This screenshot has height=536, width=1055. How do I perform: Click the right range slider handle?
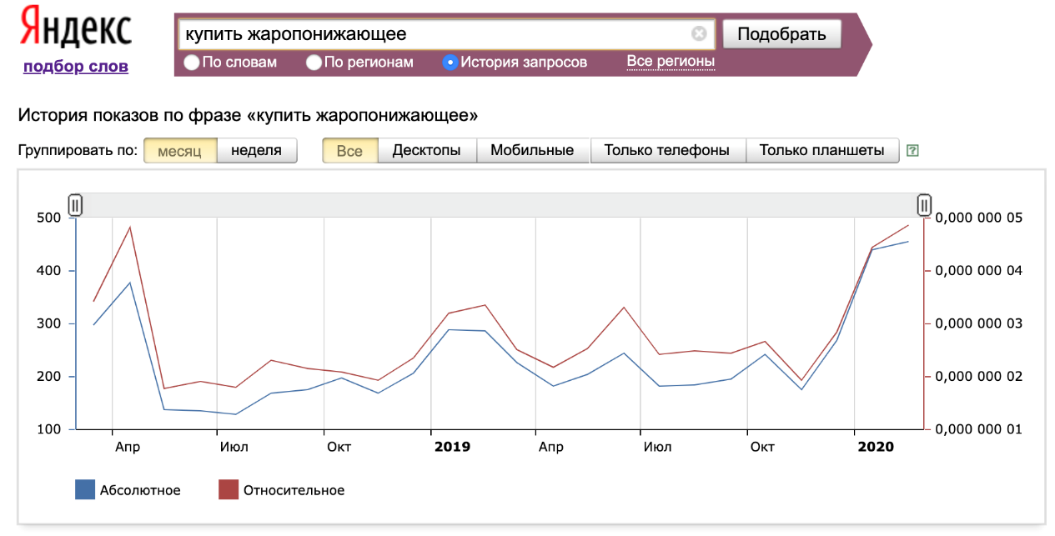(924, 205)
